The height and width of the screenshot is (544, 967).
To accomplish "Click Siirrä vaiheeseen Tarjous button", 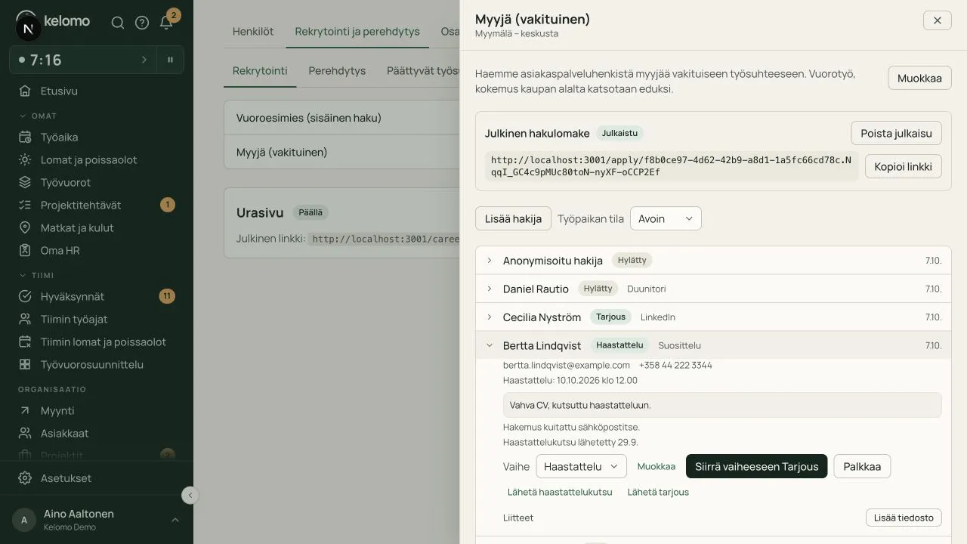I will 756,466.
